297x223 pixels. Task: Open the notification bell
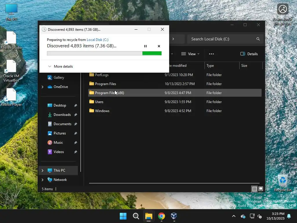(x=289, y=216)
